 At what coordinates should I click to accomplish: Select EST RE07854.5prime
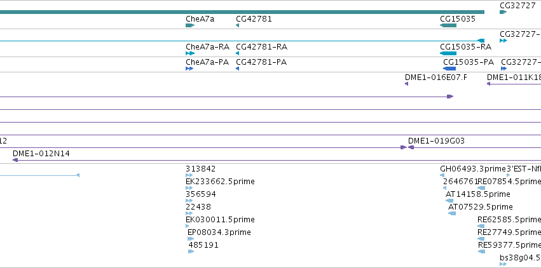[481, 188]
